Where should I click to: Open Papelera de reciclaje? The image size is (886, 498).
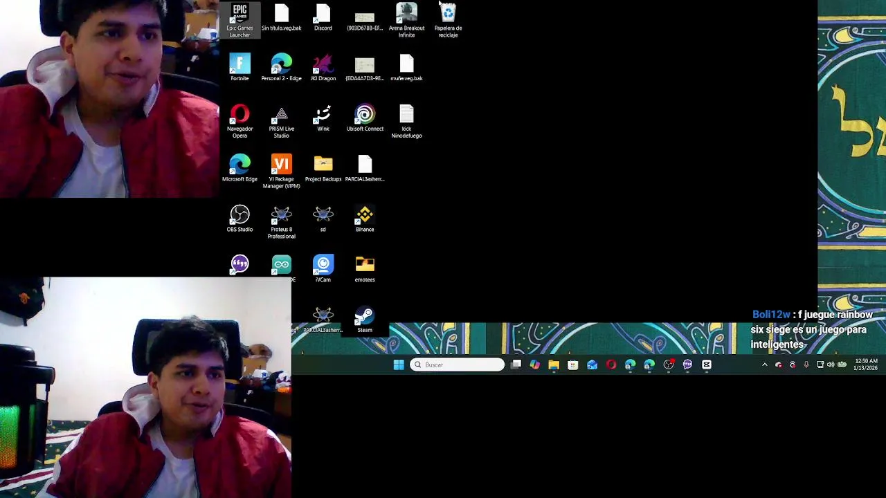448,20
